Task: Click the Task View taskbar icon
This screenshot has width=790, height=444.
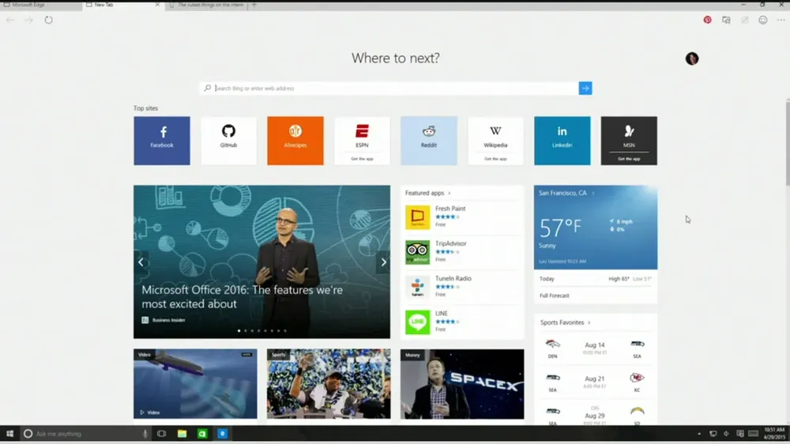Action: [161, 434]
